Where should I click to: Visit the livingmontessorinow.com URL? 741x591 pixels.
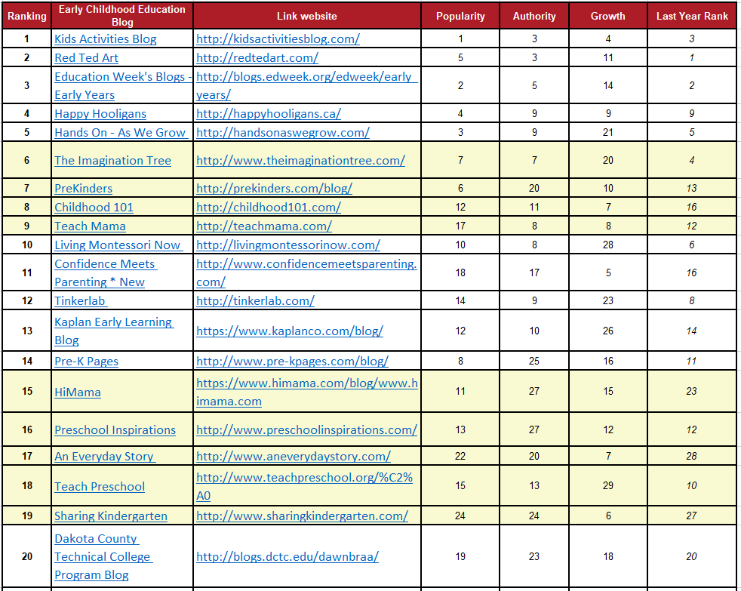pyautogui.click(x=288, y=245)
